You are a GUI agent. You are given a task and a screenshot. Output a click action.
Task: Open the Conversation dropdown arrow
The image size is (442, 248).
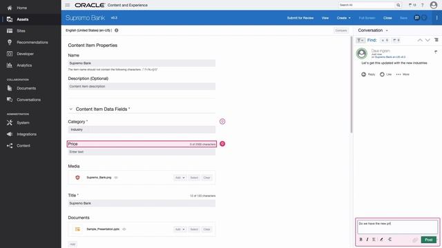point(387,30)
